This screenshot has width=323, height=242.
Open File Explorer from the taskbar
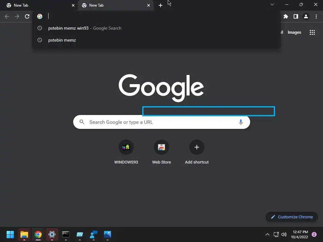pyautogui.click(x=24, y=234)
